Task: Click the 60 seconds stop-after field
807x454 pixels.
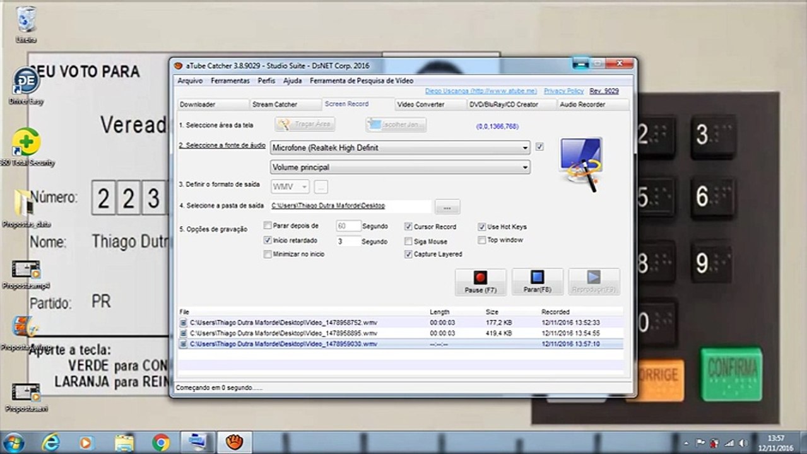Action: click(348, 226)
